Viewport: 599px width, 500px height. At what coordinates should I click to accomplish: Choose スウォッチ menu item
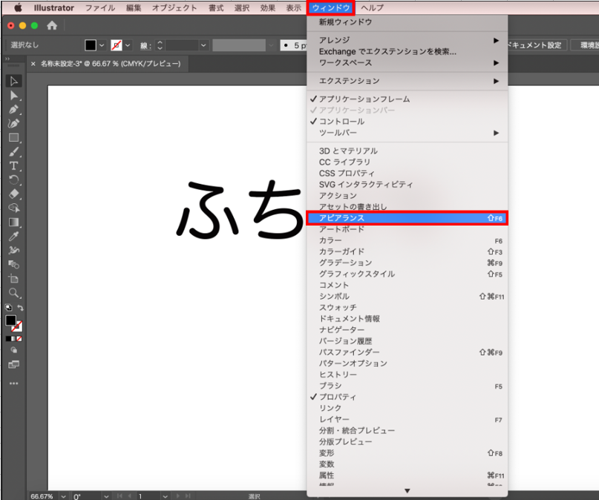tap(407, 308)
